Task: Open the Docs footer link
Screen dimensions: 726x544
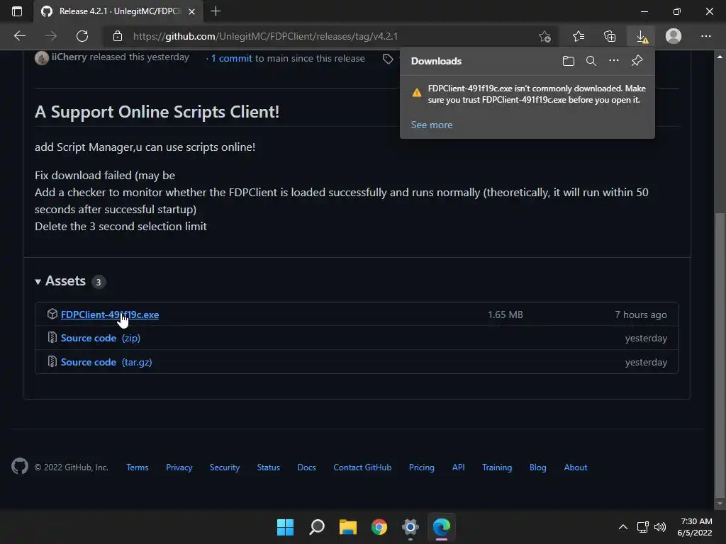Action: (306, 467)
